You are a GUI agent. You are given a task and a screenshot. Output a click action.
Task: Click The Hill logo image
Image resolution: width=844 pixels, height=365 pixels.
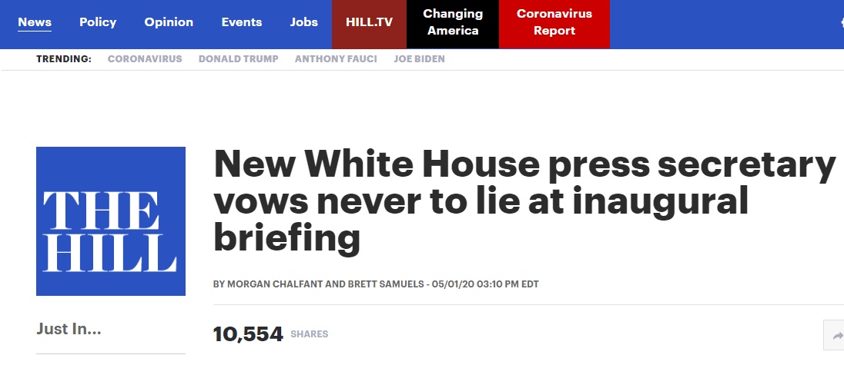point(111,221)
